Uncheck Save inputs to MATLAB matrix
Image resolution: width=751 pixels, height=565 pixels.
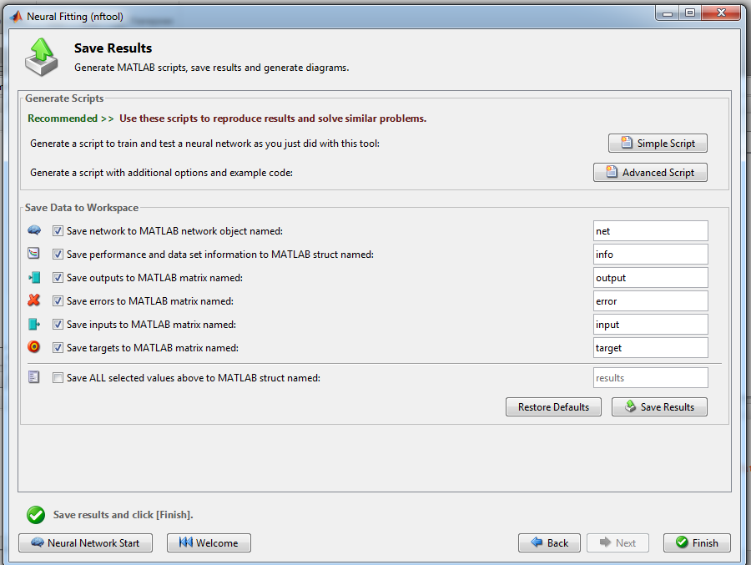[58, 325]
